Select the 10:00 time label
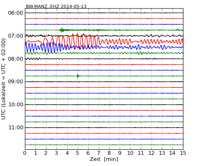Screen dimensions: 208x166 point(16,105)
